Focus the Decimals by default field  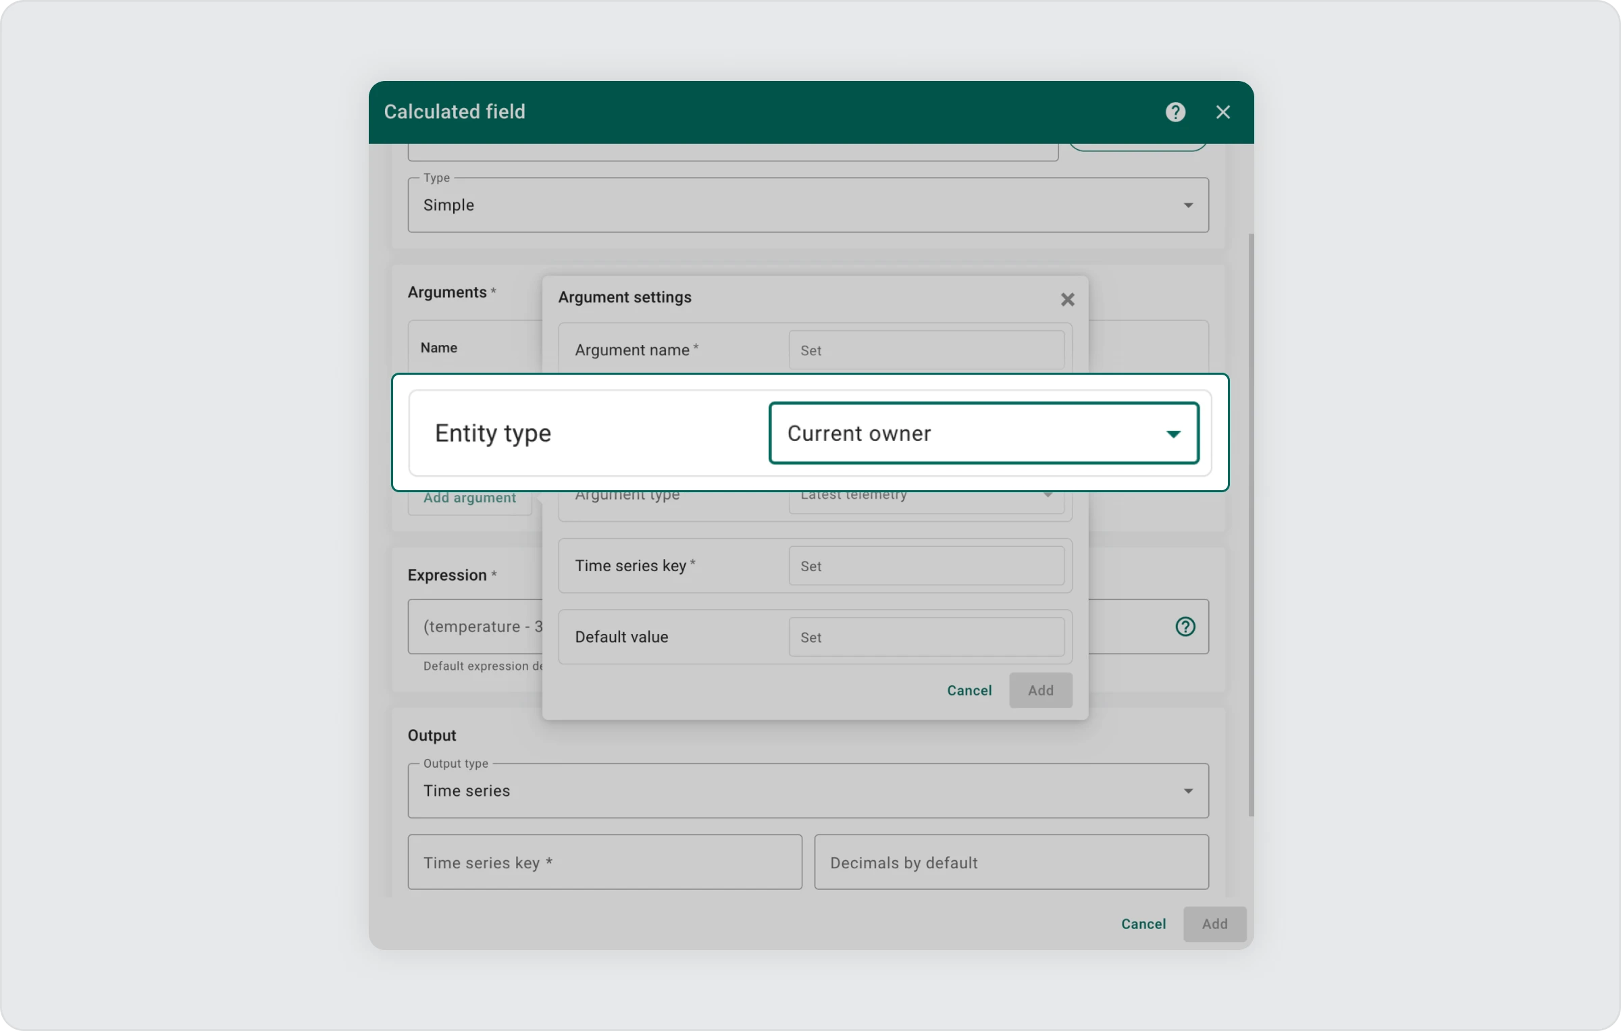click(x=1011, y=862)
